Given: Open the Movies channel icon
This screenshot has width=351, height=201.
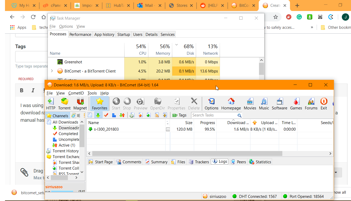Looking at the screenshot, I should coord(250,104).
